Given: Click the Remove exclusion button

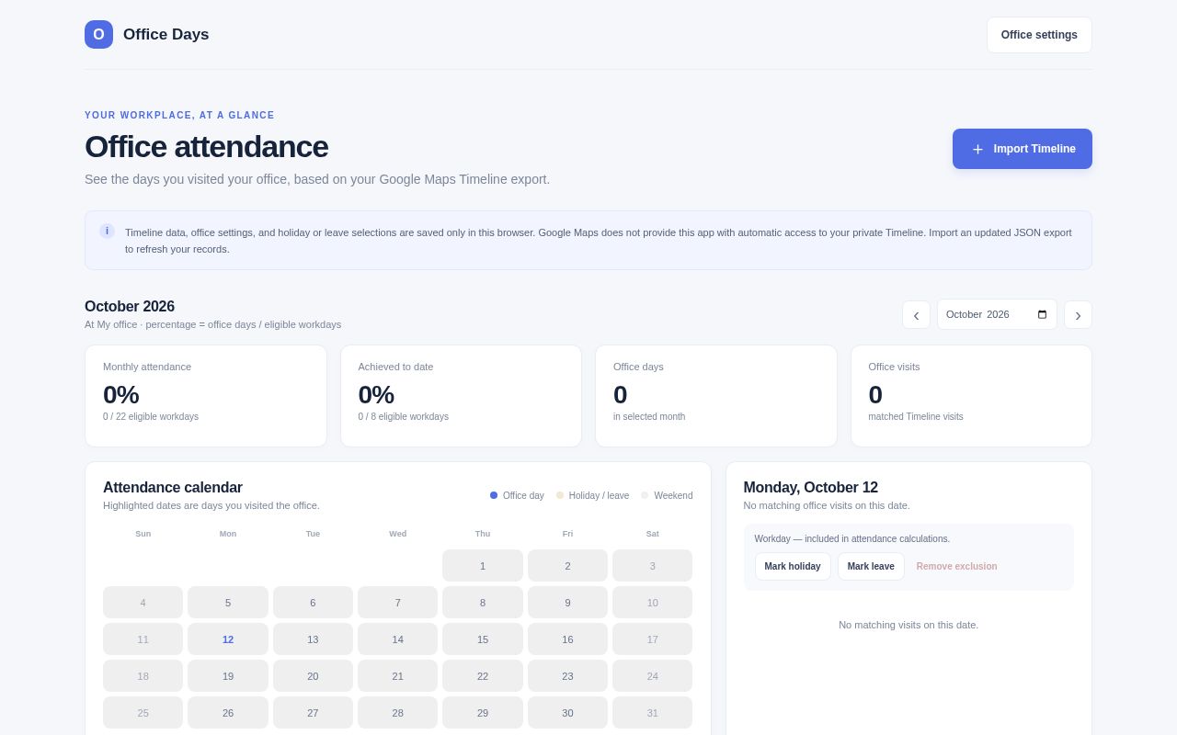Looking at the screenshot, I should pos(956,566).
